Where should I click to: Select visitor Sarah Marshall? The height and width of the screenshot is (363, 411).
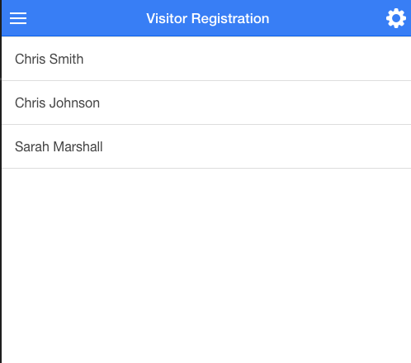[206, 146]
